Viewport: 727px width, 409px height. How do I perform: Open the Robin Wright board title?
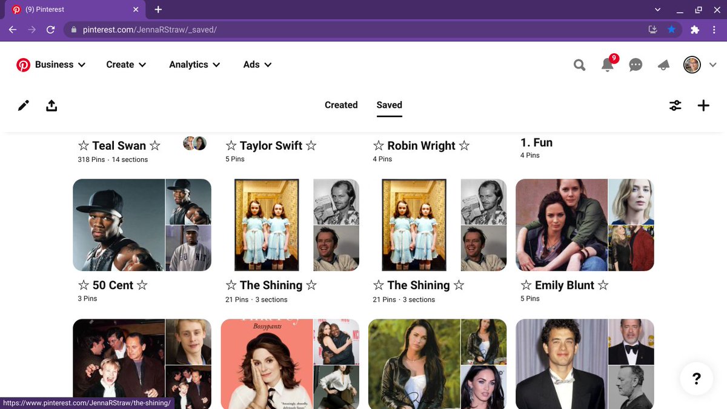421,145
